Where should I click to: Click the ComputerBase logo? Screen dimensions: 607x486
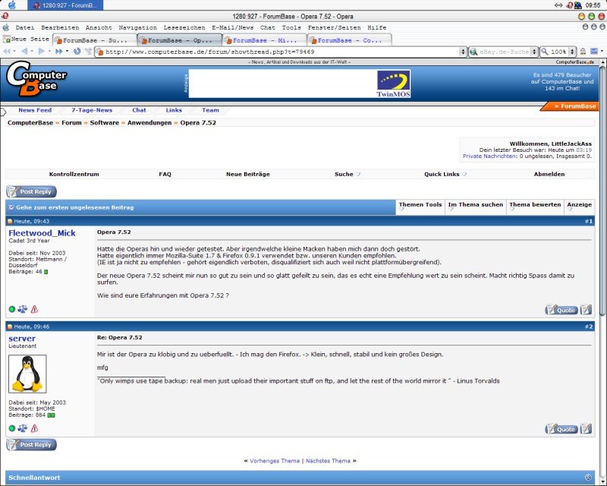pyautogui.click(x=36, y=80)
